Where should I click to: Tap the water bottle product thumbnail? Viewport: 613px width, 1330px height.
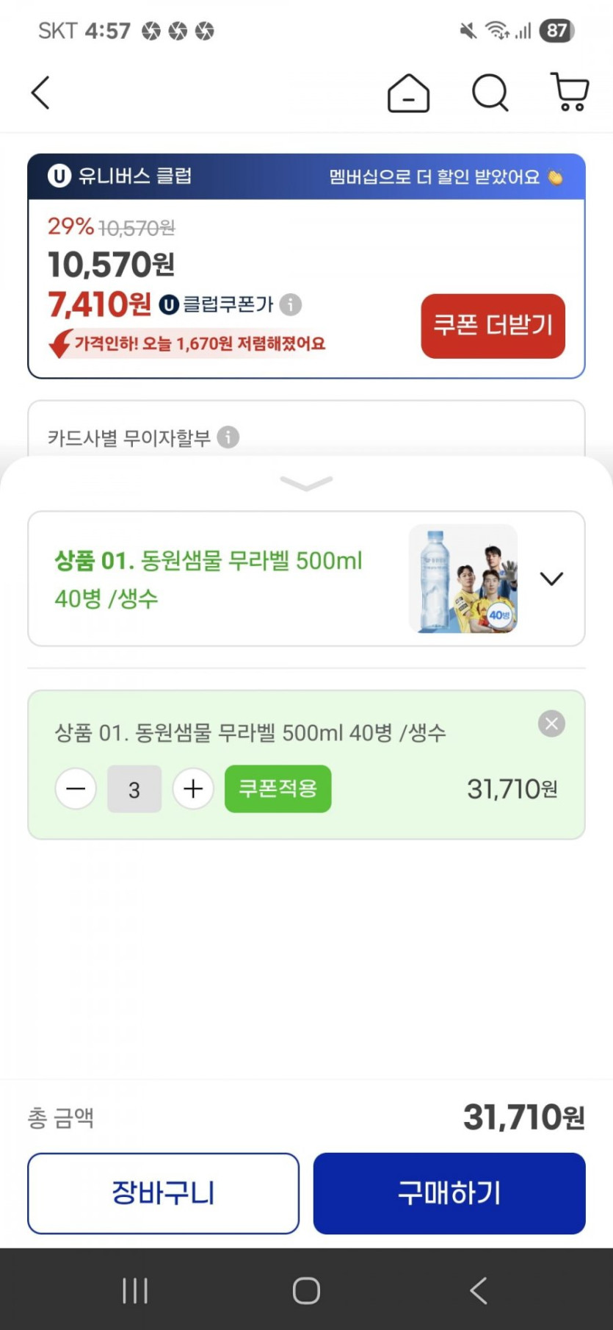[x=463, y=579]
